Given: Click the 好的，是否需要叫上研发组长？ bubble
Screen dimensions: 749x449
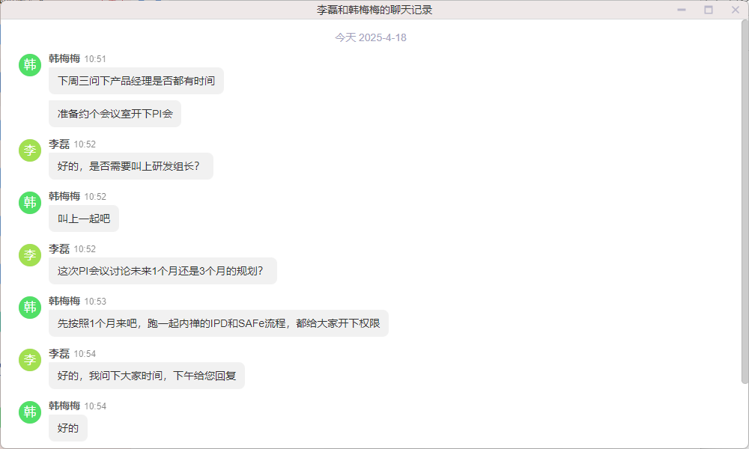Looking at the screenshot, I should [x=131, y=166].
